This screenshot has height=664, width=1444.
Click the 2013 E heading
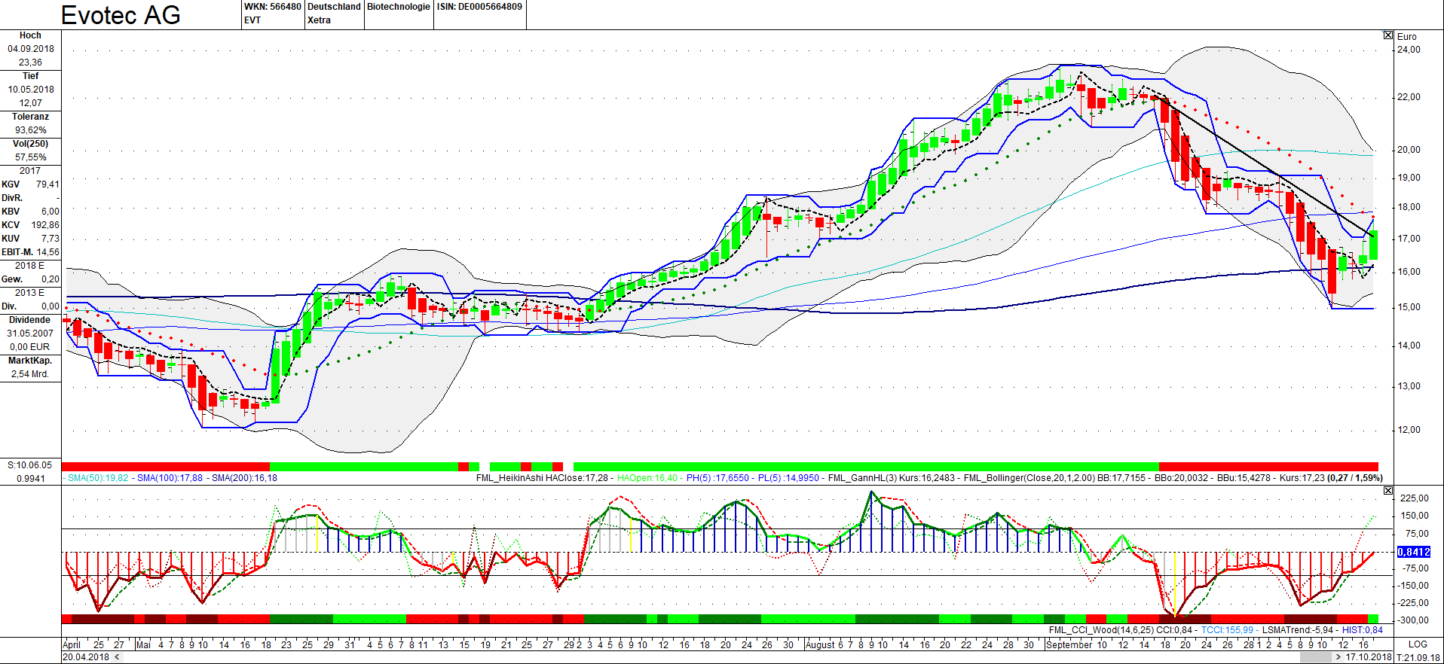tap(30, 293)
